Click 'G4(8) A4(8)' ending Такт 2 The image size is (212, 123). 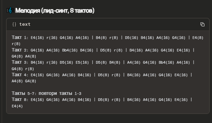click(24, 56)
